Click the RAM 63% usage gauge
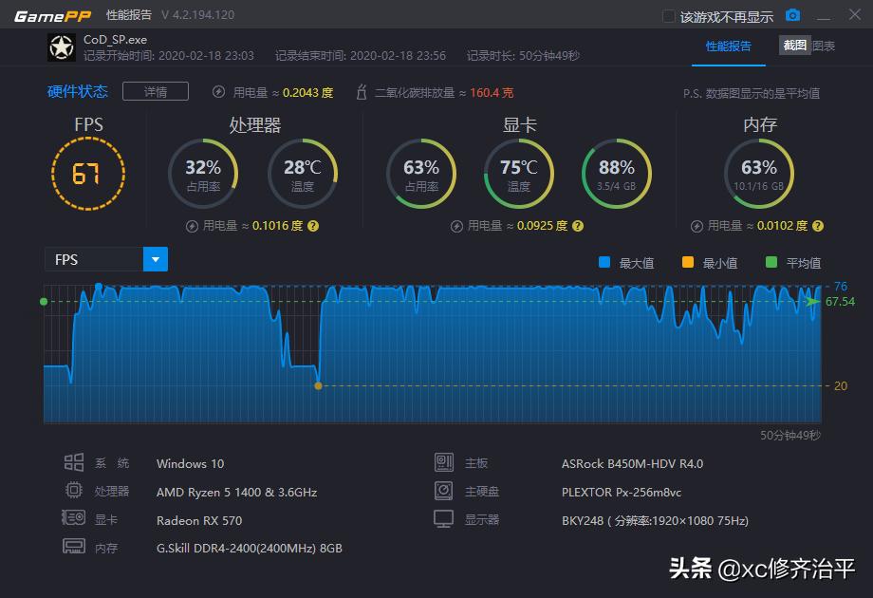The height and width of the screenshot is (598, 873). 759,174
